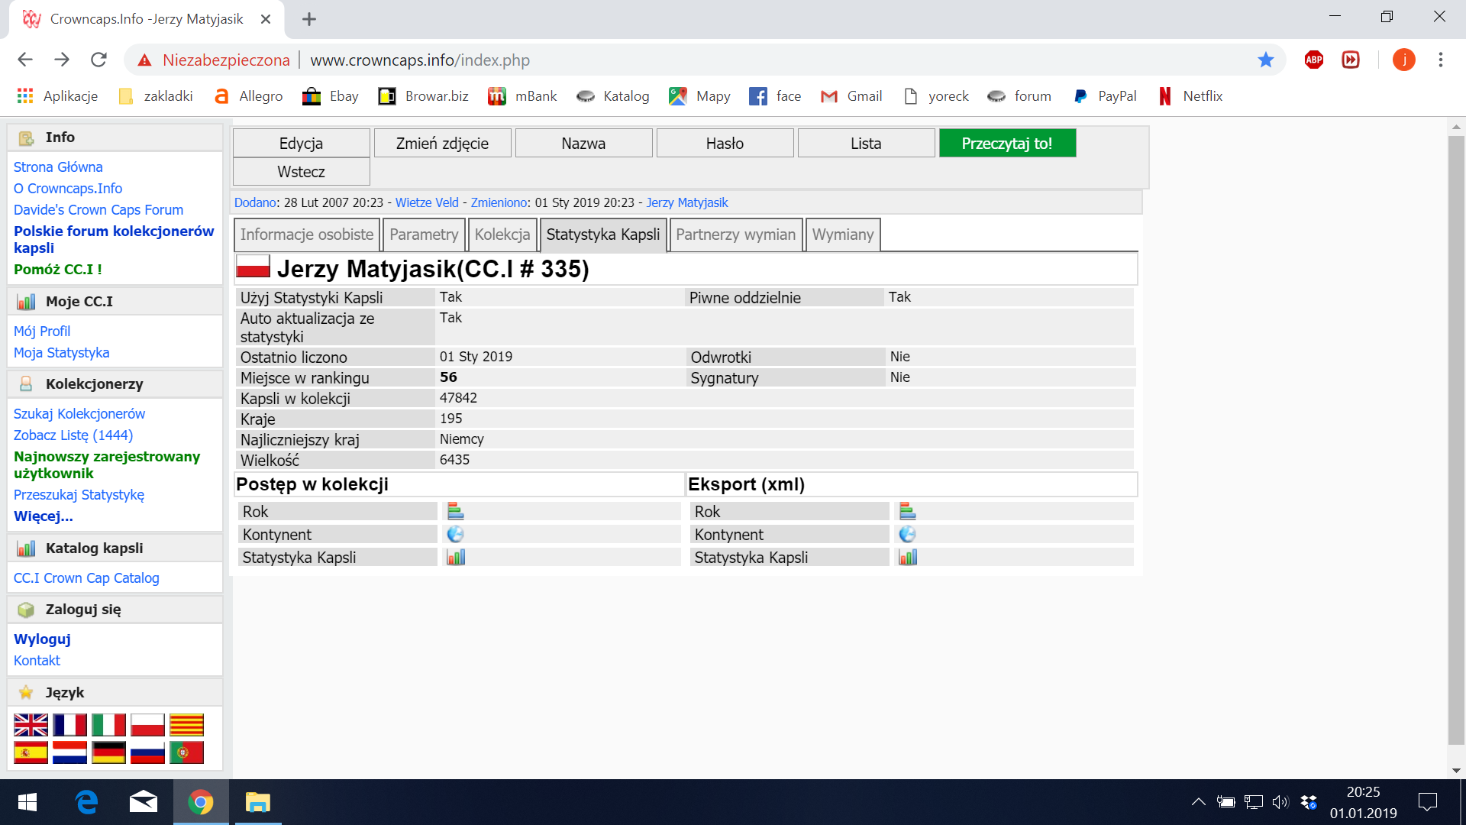Bookmark page with the star icon
1466x825 pixels.
tap(1266, 60)
